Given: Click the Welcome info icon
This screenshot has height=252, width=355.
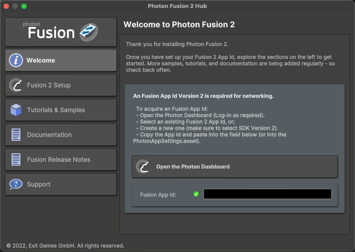Looking at the screenshot, I should pos(16,60).
